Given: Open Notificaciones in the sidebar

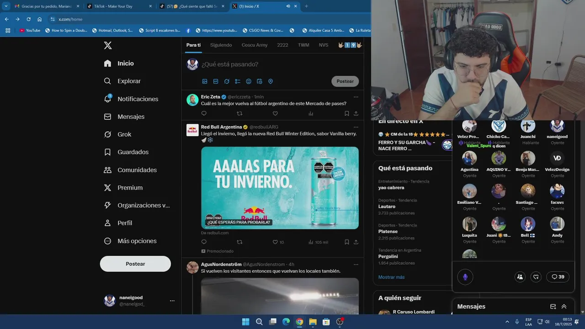Looking at the screenshot, I should coord(131,99).
